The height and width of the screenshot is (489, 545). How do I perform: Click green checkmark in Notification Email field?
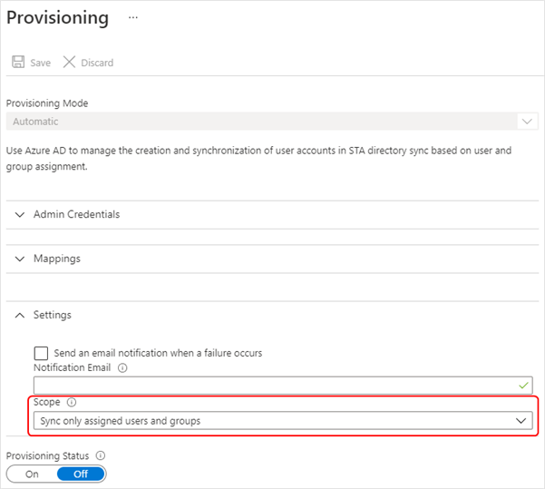click(x=523, y=386)
